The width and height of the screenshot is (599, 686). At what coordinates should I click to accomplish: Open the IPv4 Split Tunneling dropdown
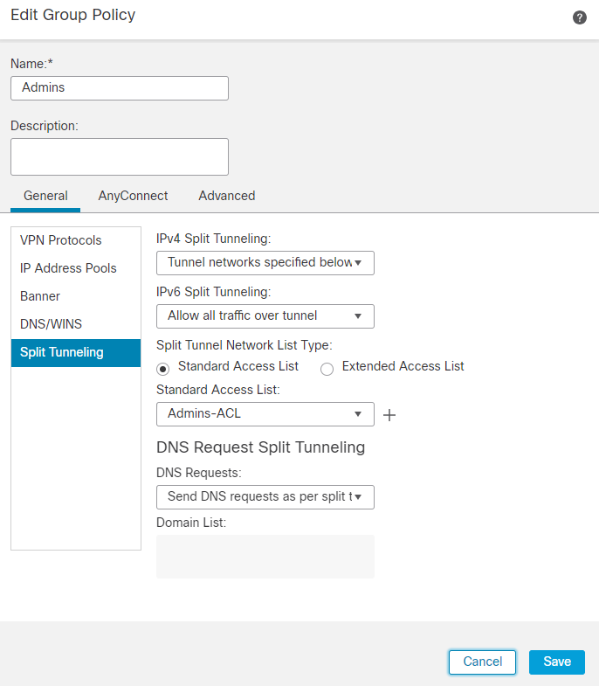click(265, 263)
